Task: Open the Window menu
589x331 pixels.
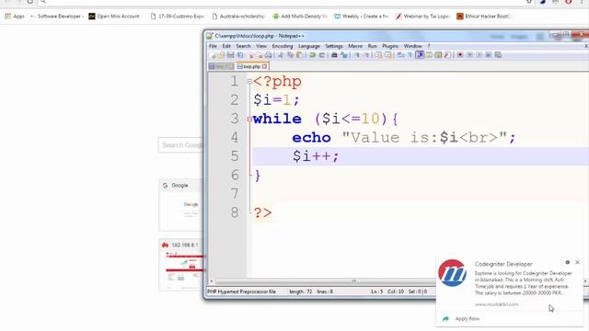Action: 413,46
